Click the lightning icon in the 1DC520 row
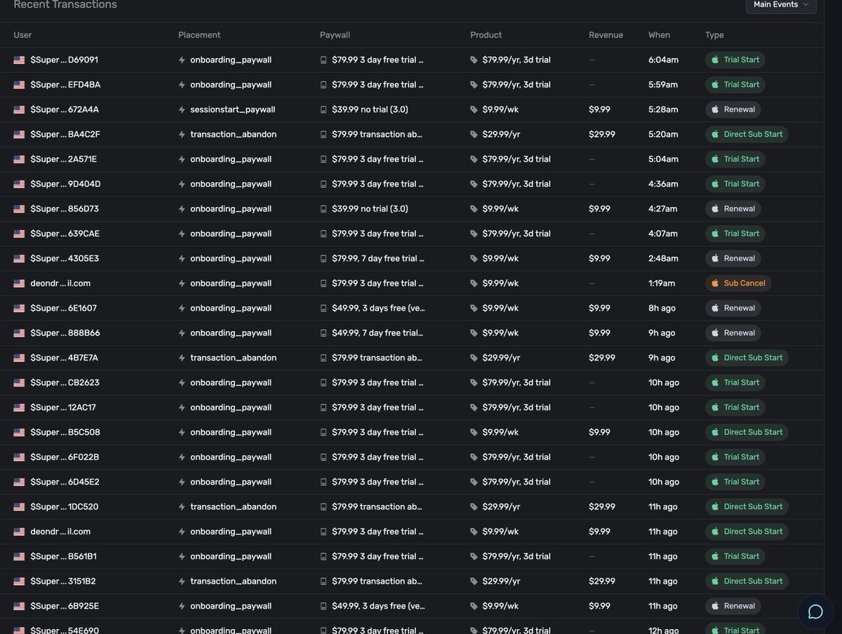 182,506
